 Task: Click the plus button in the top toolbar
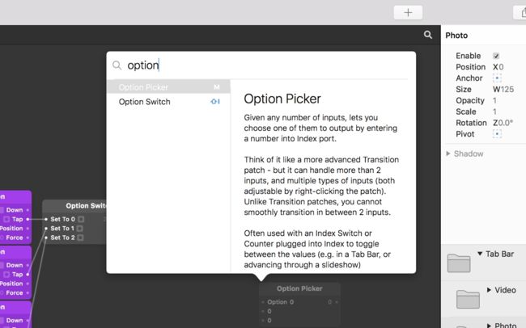pos(408,13)
